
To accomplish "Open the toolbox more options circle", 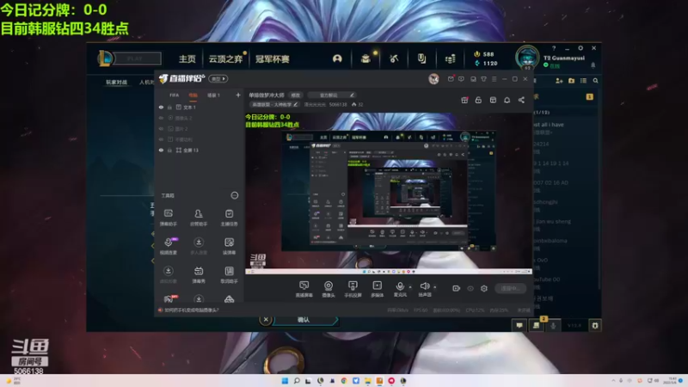I will (x=235, y=195).
